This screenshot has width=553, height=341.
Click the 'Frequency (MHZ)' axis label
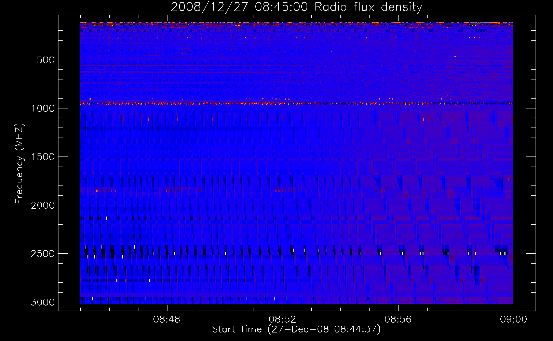19,164
